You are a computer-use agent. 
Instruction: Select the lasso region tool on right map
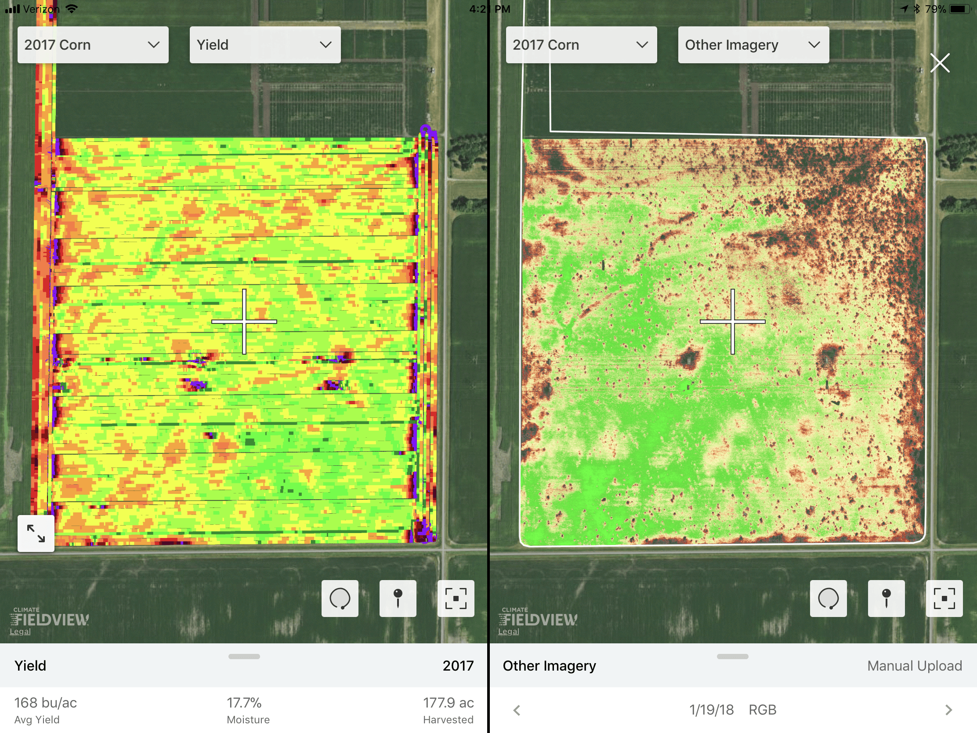coord(828,598)
